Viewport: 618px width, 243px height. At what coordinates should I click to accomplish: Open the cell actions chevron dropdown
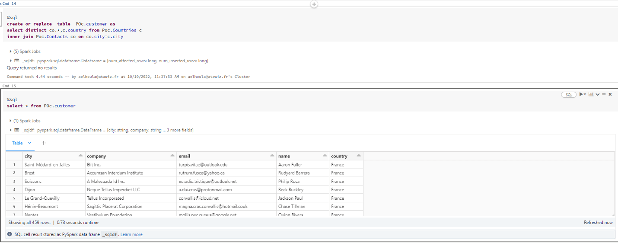point(597,94)
